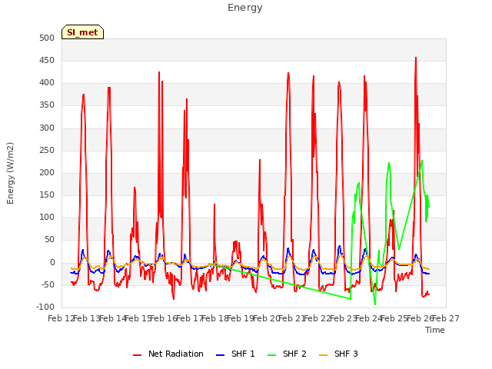
Task: Click the Feb 15 x-axis tick label
Action: pyautogui.click(x=138, y=318)
